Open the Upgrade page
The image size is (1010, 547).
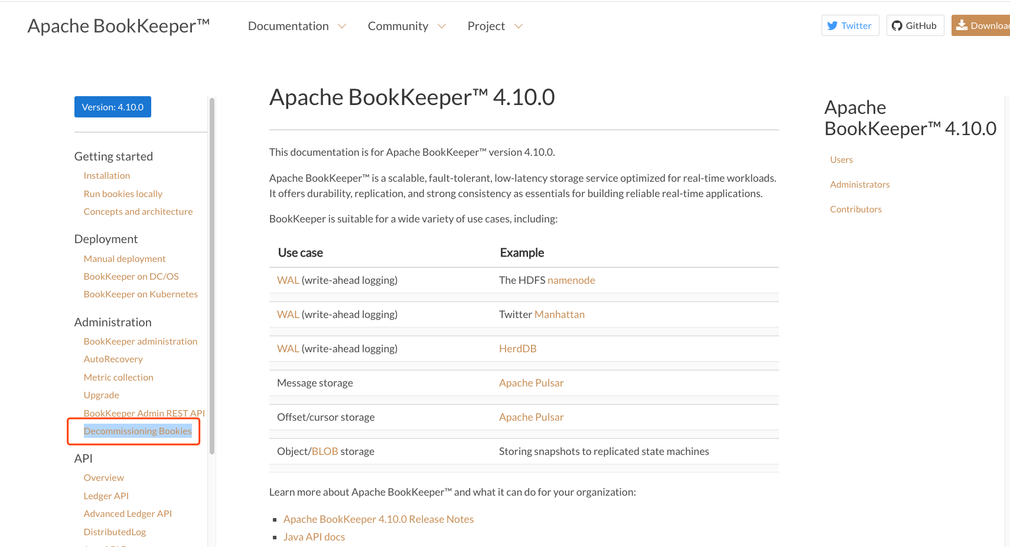coord(102,395)
